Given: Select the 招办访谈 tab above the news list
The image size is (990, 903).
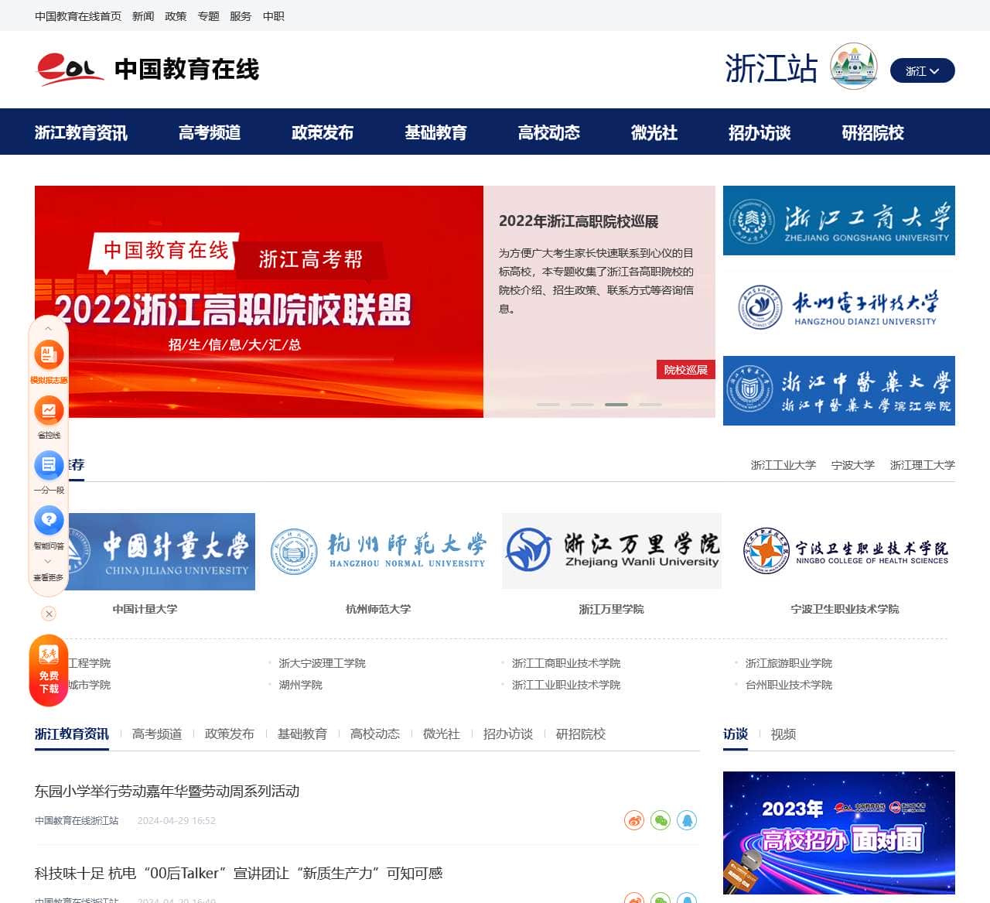Looking at the screenshot, I should click(508, 734).
